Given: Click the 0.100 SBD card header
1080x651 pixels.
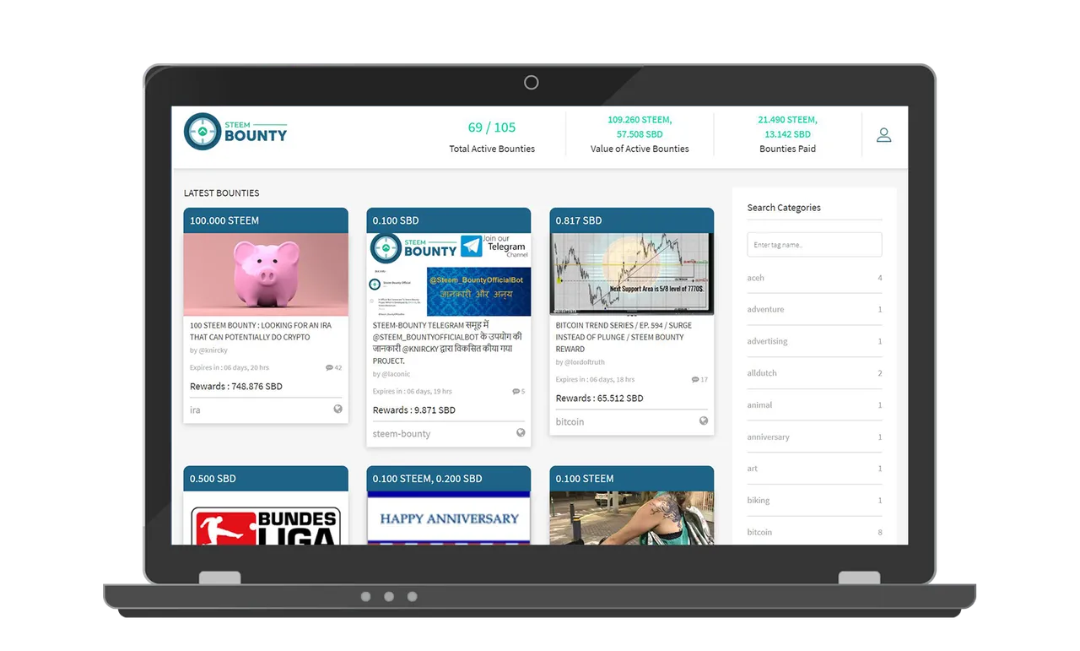Looking at the screenshot, I should point(449,220).
